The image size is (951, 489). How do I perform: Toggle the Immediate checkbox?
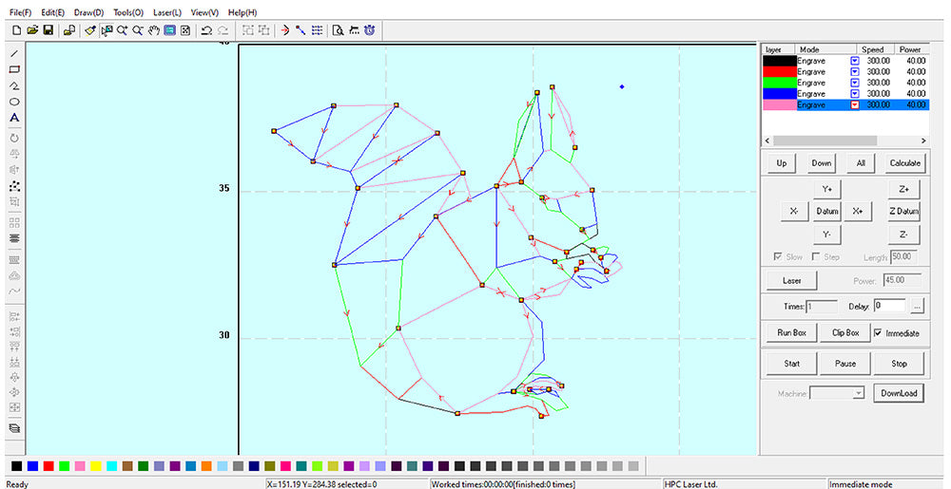pyautogui.click(x=878, y=333)
